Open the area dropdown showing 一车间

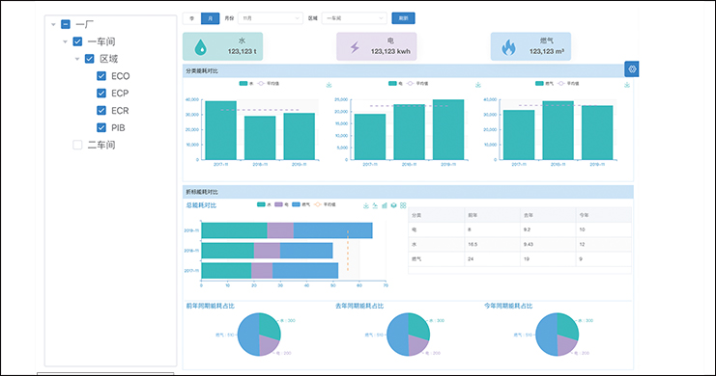[354, 18]
